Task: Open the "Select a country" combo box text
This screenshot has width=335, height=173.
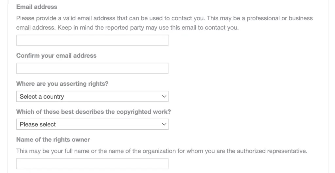Action: pos(42,96)
